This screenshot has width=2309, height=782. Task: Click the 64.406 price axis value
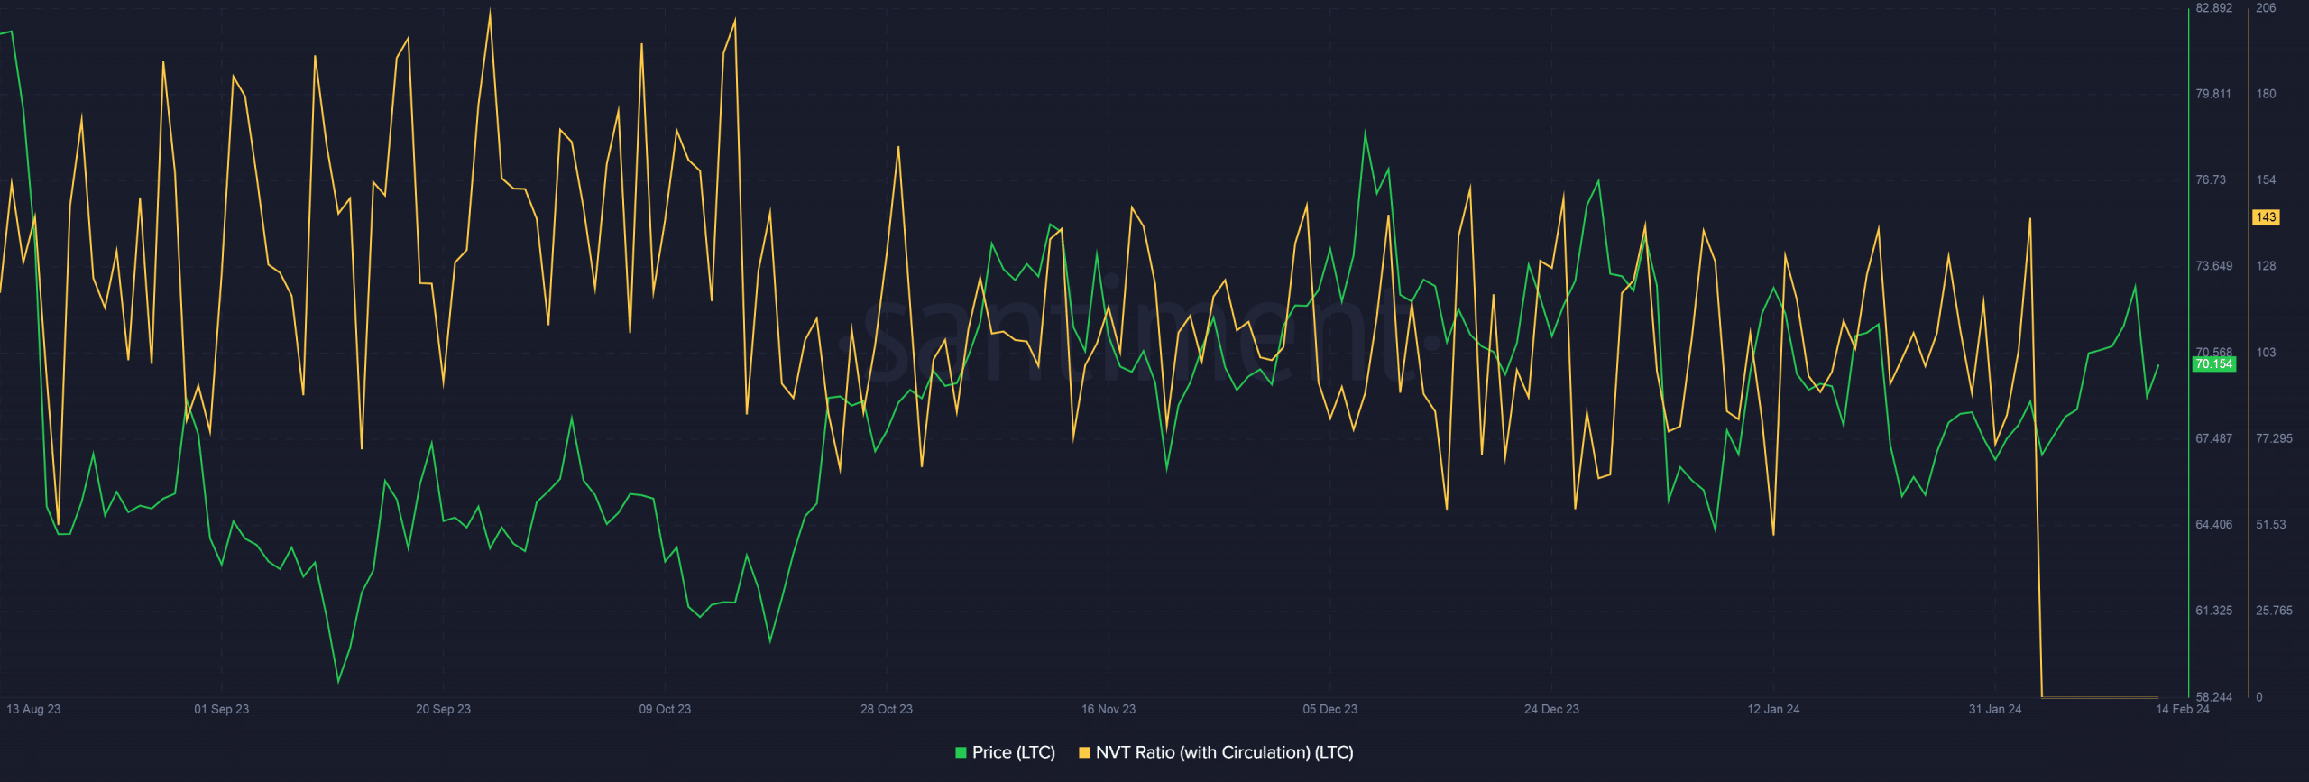(2213, 525)
